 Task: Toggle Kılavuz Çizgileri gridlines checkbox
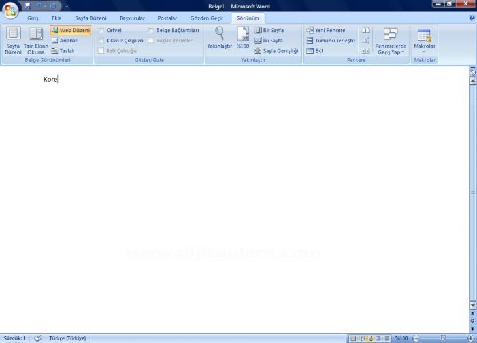click(x=101, y=41)
